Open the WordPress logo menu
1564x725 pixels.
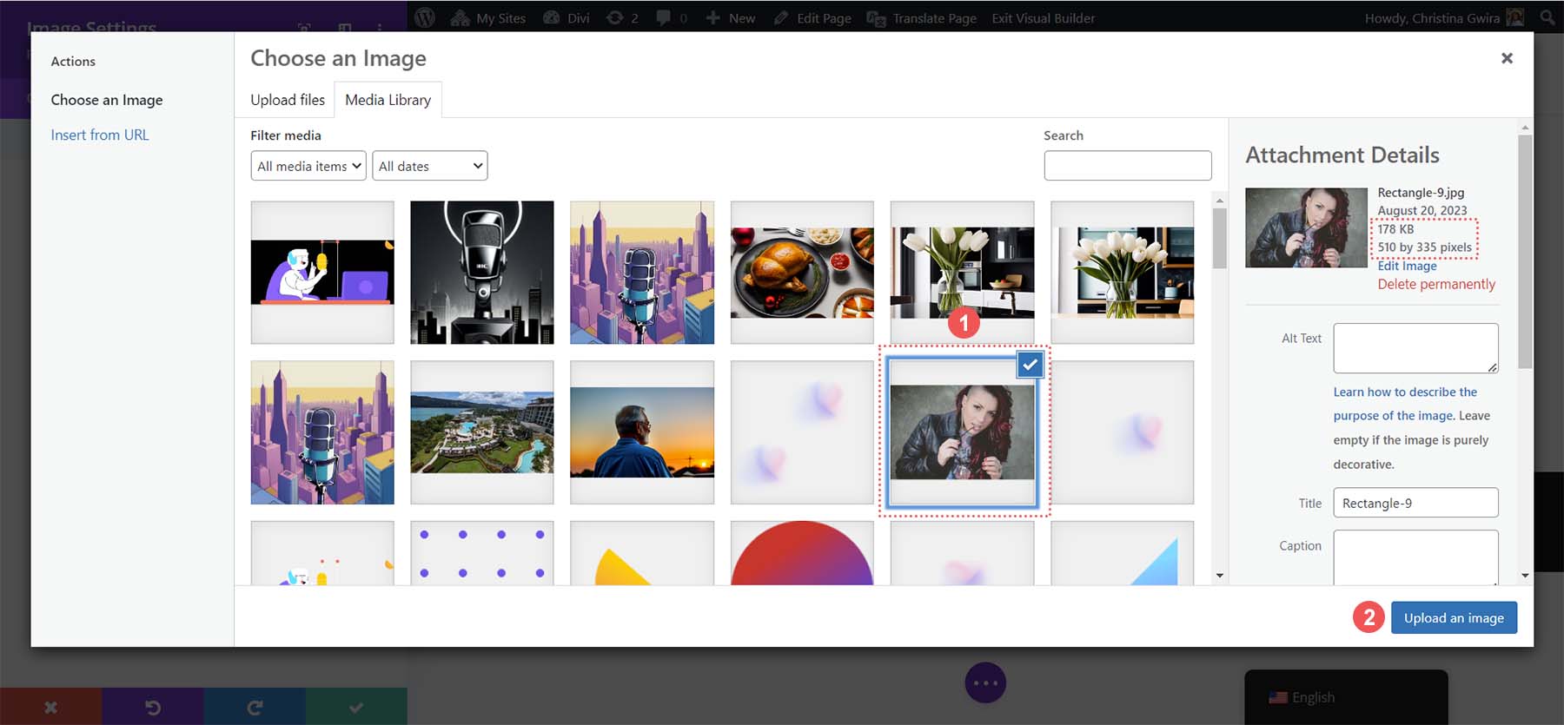[x=425, y=17]
